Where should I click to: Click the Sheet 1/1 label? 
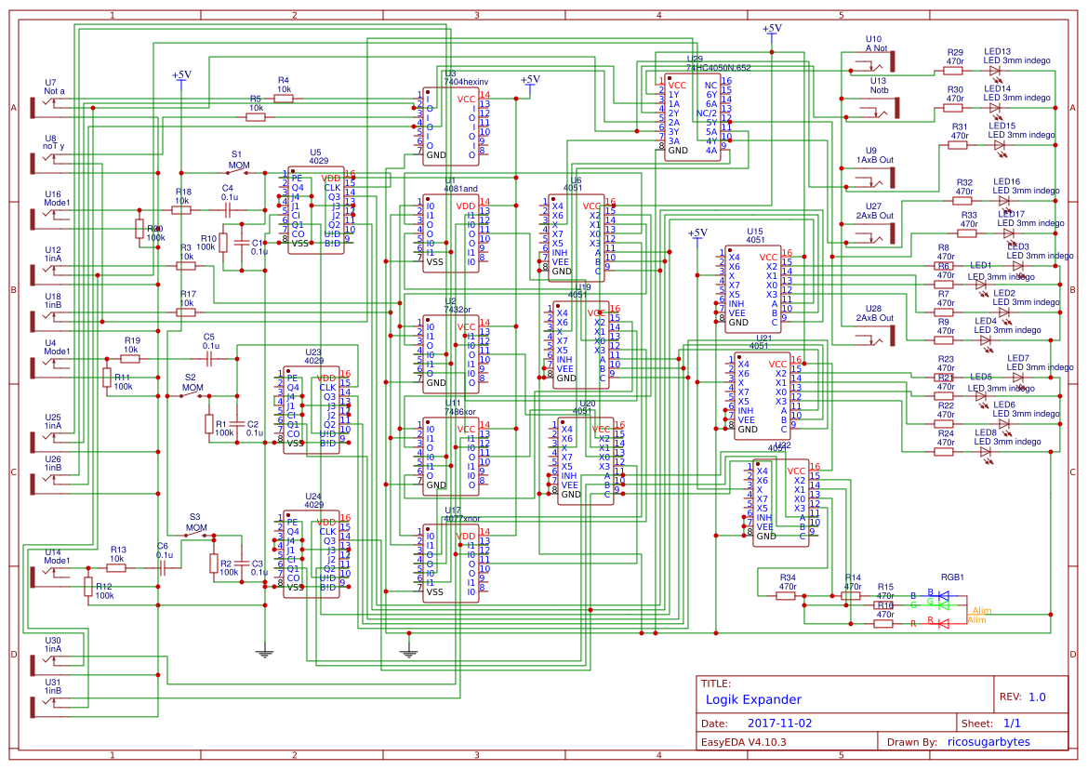(x=1012, y=722)
